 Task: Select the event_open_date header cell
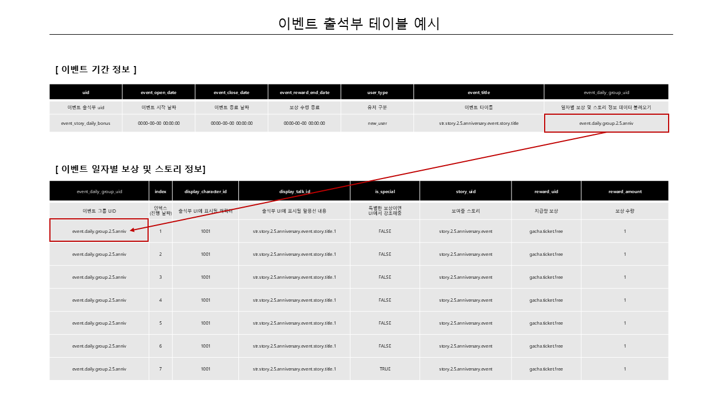[x=159, y=92]
